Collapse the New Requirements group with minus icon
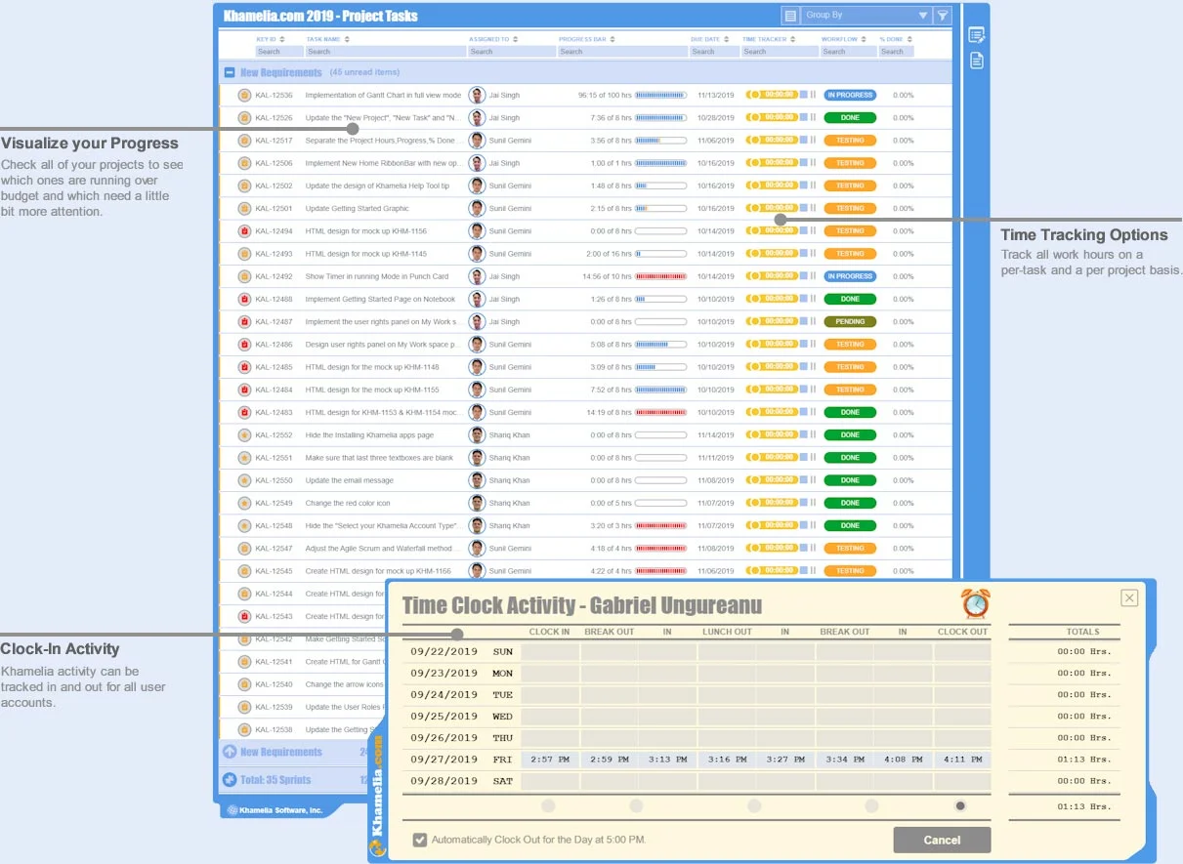 (x=230, y=72)
